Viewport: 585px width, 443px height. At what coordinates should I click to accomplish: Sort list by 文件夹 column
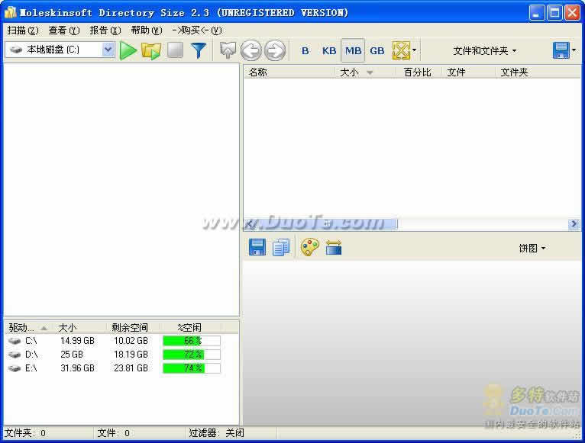(538, 72)
